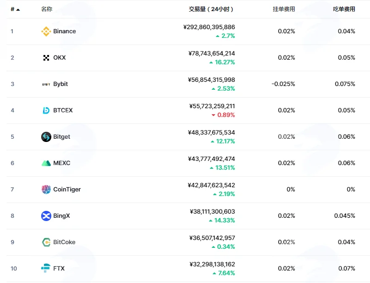Click BingX's 0.045% taker fee

coord(345,216)
